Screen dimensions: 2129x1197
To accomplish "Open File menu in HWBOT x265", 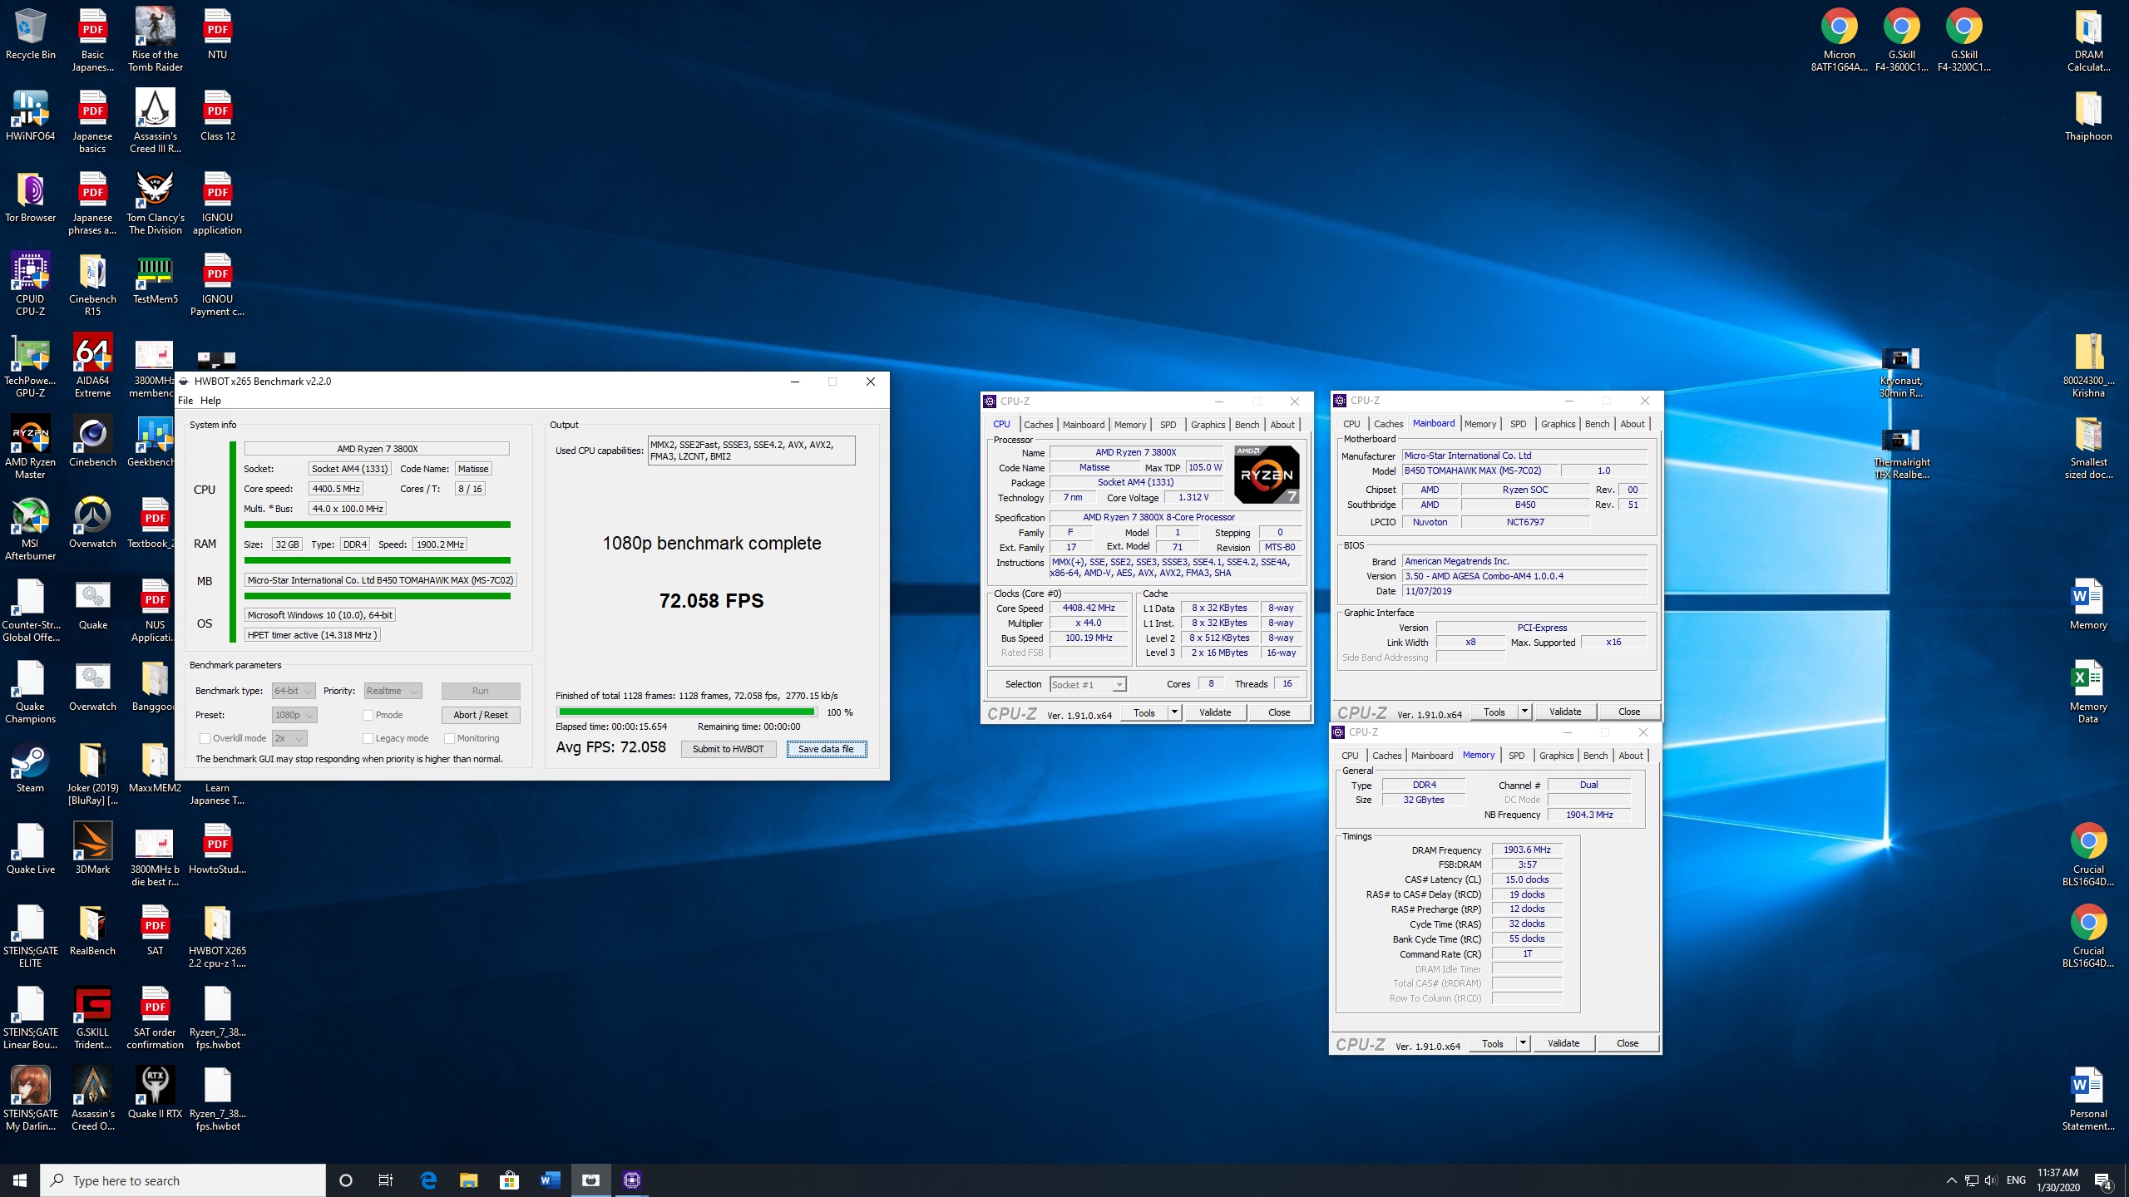I will (185, 401).
